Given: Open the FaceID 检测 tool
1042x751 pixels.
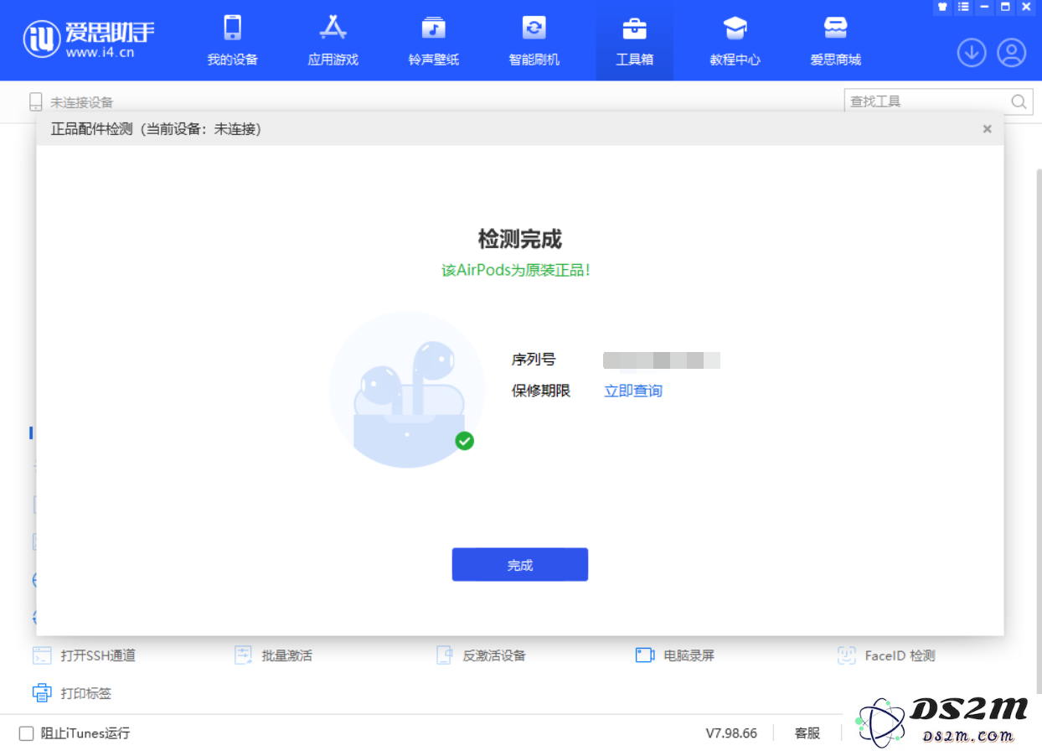Looking at the screenshot, I should click(886, 655).
